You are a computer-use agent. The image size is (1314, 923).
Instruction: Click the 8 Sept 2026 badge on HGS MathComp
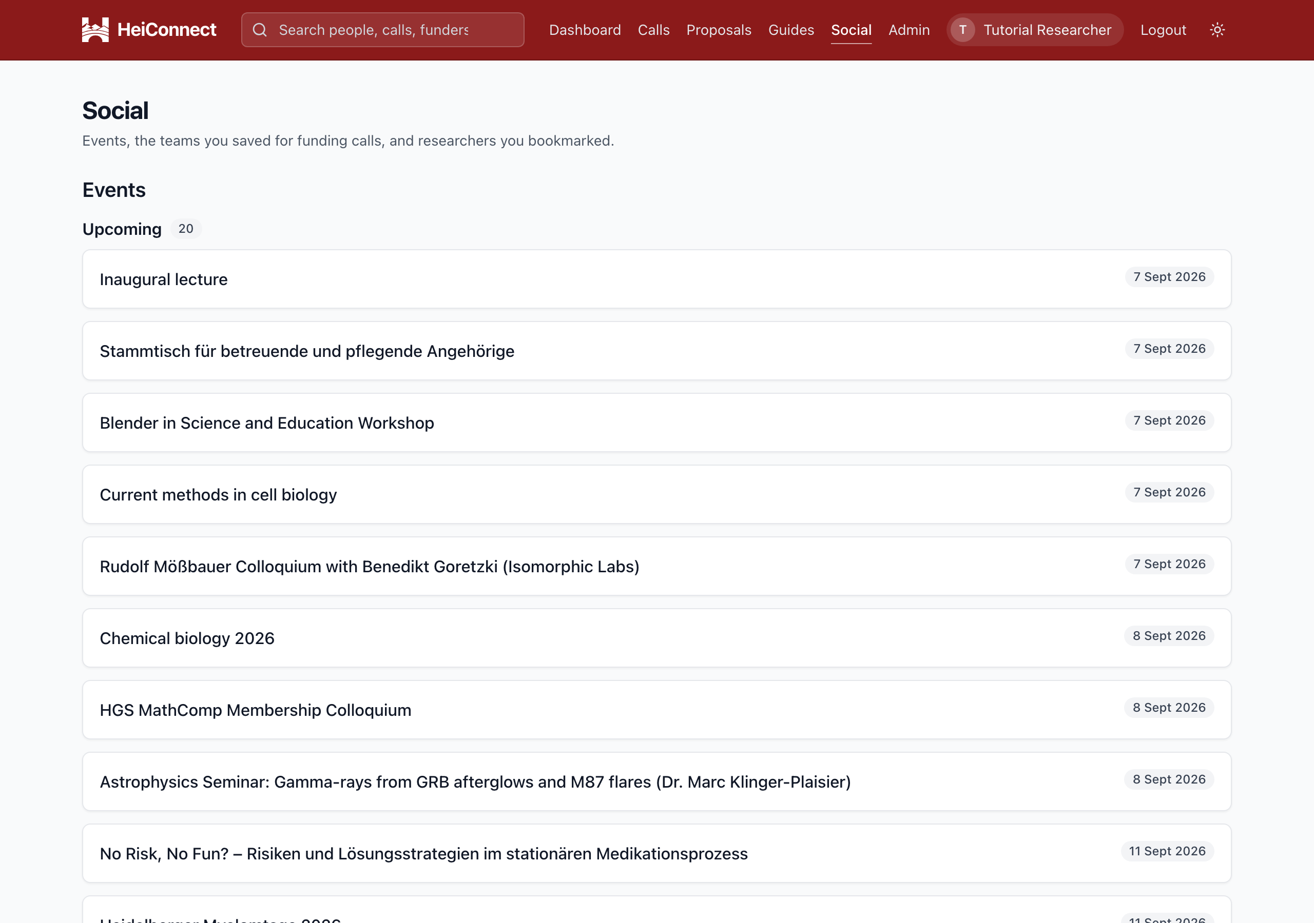pyautogui.click(x=1169, y=708)
